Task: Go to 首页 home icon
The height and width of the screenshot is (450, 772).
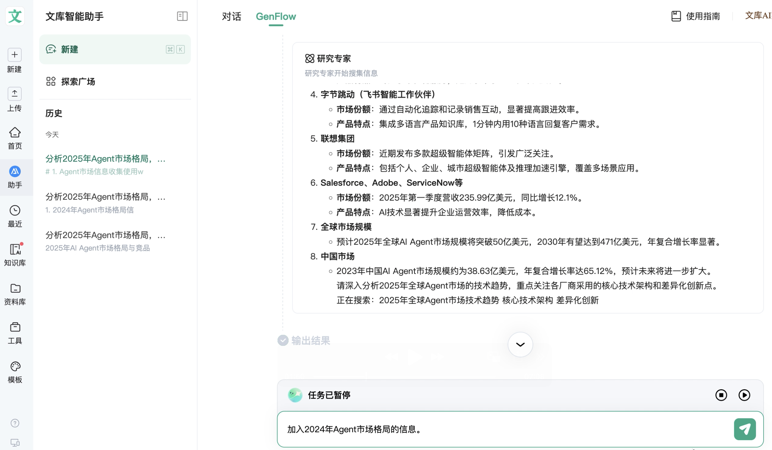Action: (x=15, y=133)
